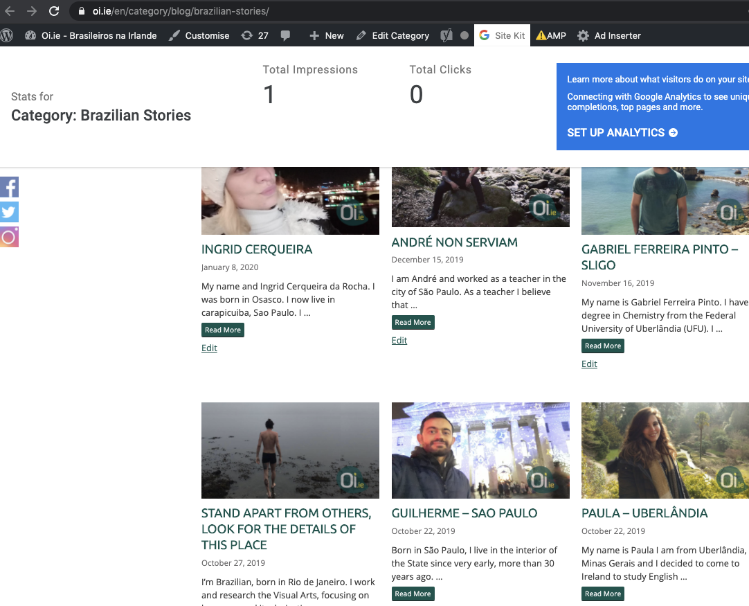Click Read More under André Non Serviam
This screenshot has width=749, height=606.
pos(413,322)
